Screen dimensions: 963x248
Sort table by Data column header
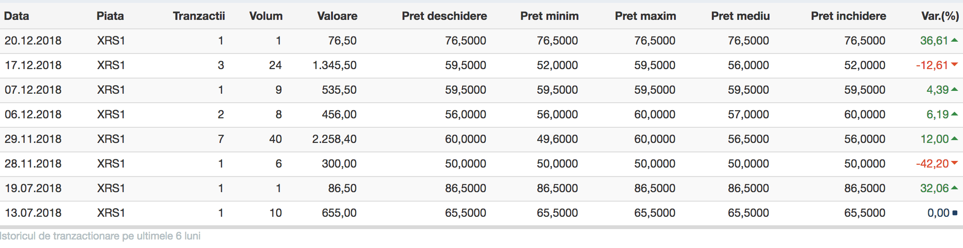tap(17, 16)
